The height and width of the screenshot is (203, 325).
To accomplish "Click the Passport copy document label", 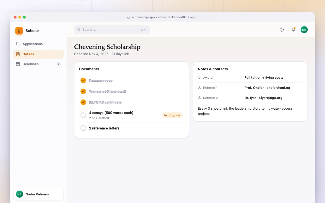I will click(101, 80).
